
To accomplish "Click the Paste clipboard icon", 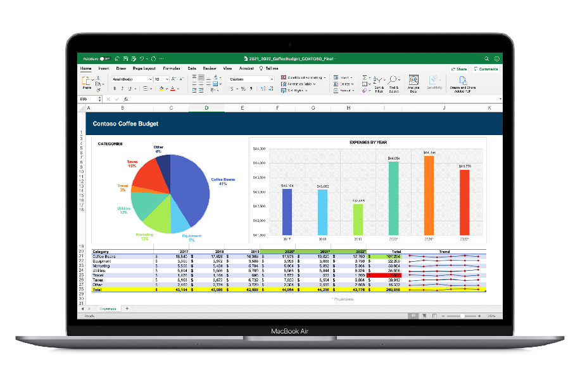I will 87,82.
